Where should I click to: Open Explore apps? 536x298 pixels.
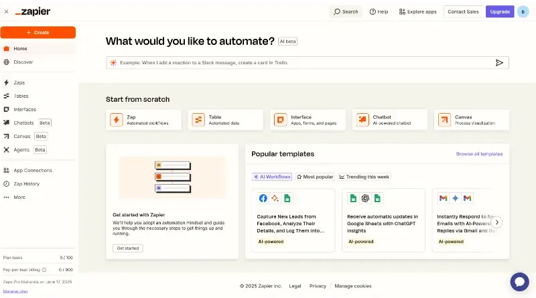tap(417, 11)
